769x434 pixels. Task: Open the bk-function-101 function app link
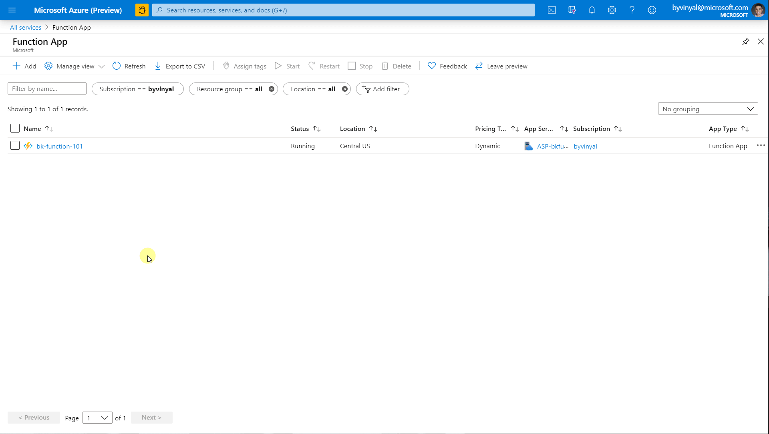point(59,146)
